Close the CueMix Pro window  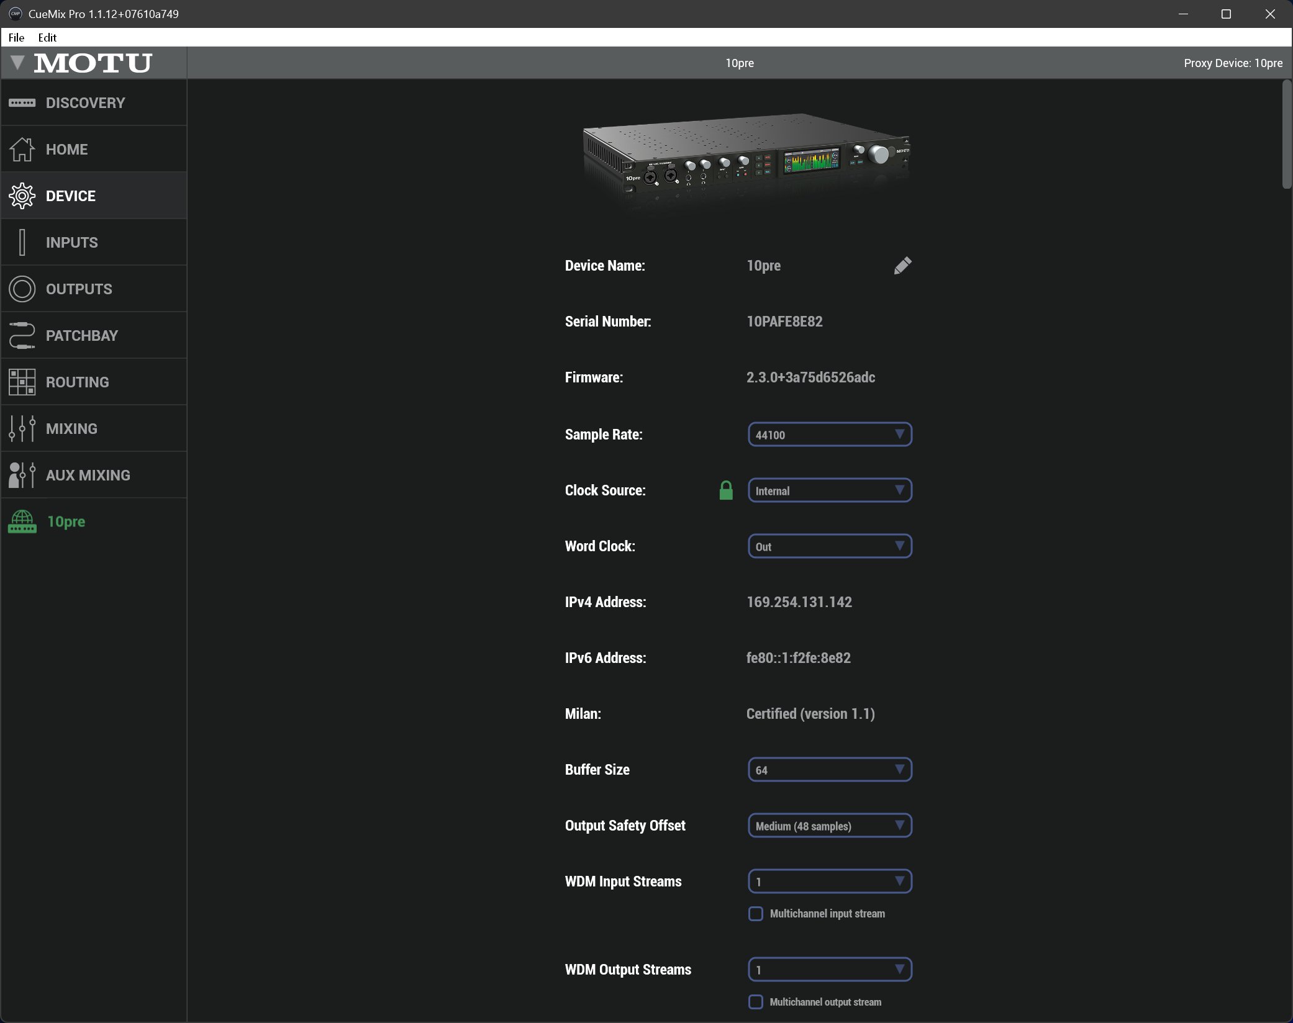(1270, 14)
